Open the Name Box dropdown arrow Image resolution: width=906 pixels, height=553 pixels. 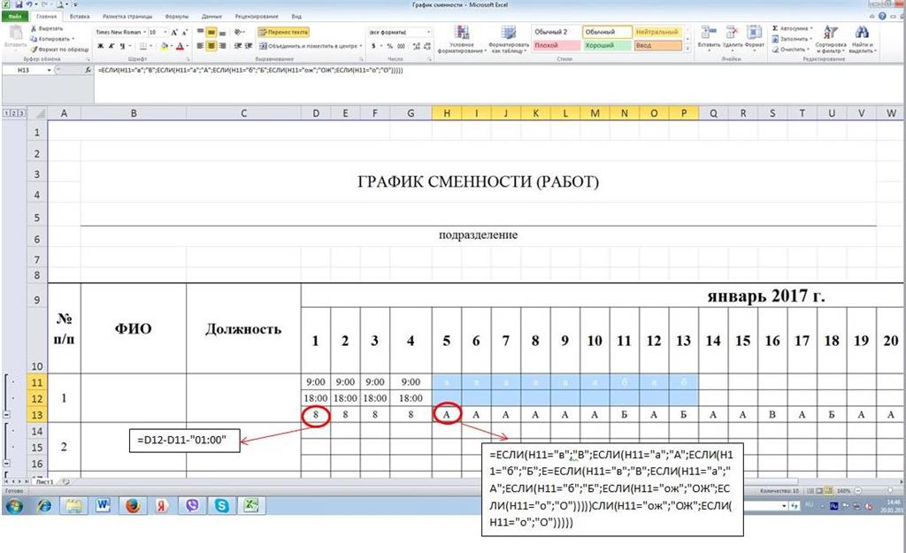click(x=50, y=70)
